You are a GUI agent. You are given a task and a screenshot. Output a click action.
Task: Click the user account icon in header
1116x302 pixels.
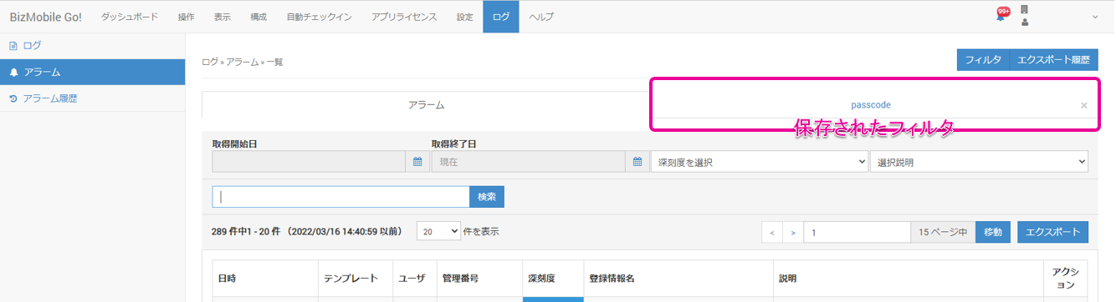click(1025, 23)
